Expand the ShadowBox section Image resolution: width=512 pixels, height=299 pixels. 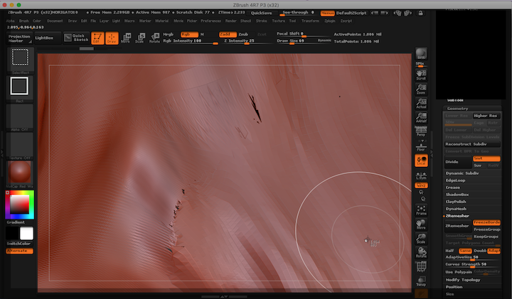pyautogui.click(x=457, y=195)
